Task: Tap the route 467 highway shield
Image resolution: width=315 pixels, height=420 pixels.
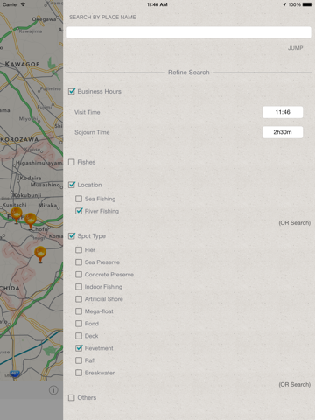Action: tap(15, 374)
